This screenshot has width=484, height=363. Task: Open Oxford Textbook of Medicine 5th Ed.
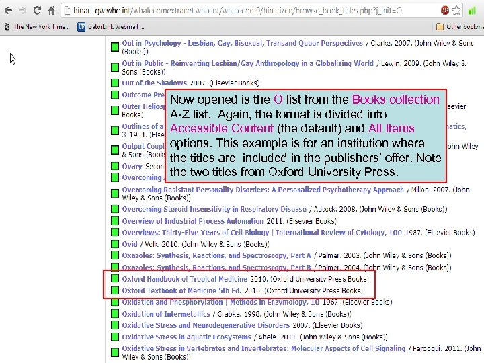tap(182, 290)
